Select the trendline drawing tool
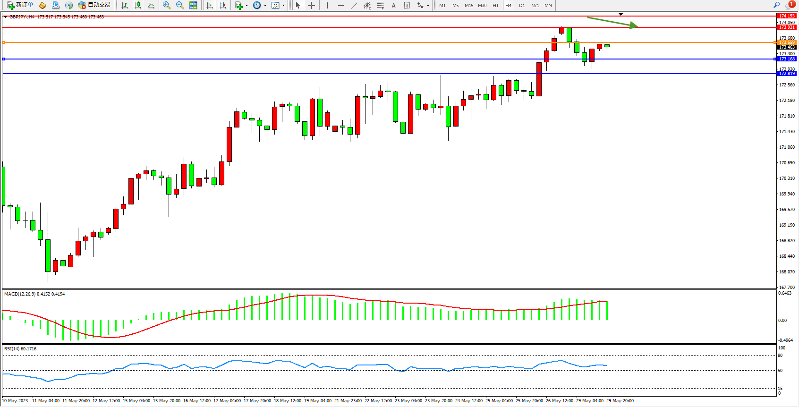The width and height of the screenshot is (799, 407). pos(354,5)
